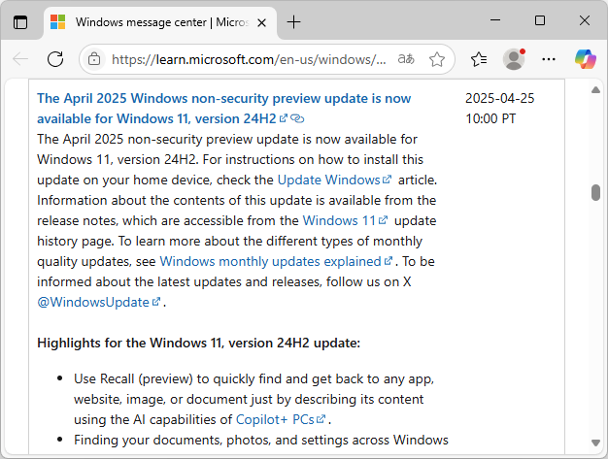Open the April 2025 preview update headline
The height and width of the screenshot is (459, 608).
[223, 109]
